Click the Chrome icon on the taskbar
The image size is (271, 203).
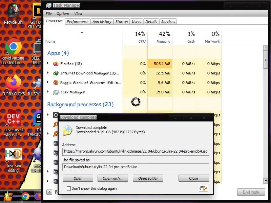[x=25, y=196]
